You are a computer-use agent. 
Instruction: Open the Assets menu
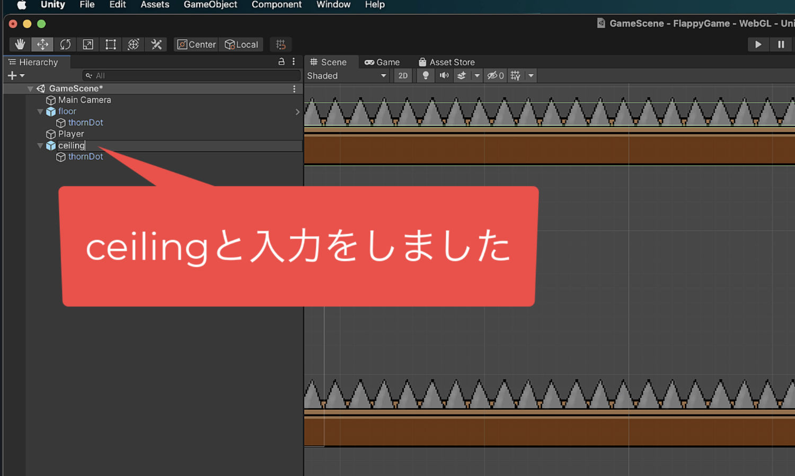click(155, 5)
